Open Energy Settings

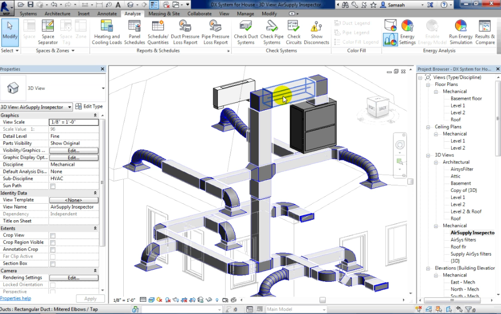point(408,33)
